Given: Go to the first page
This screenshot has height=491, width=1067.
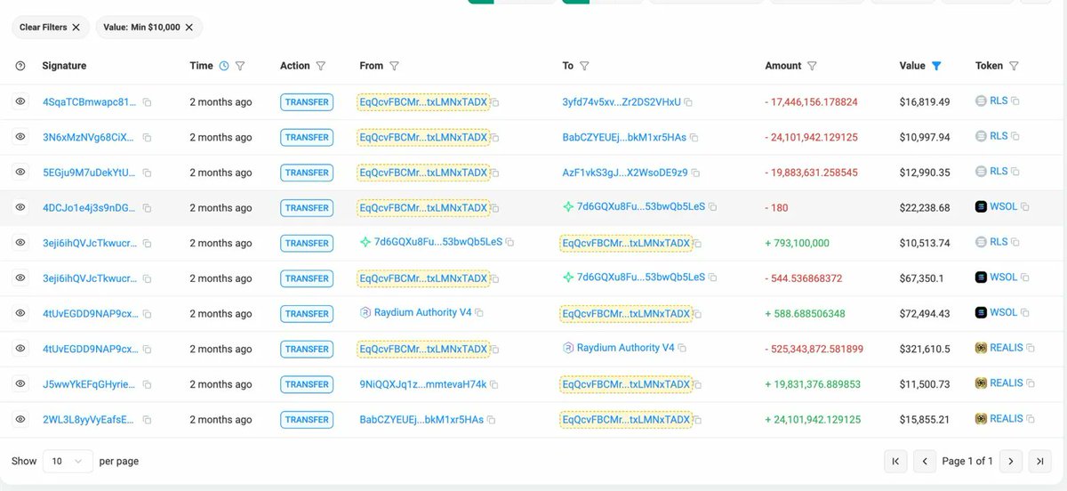Looking at the screenshot, I should click(895, 461).
